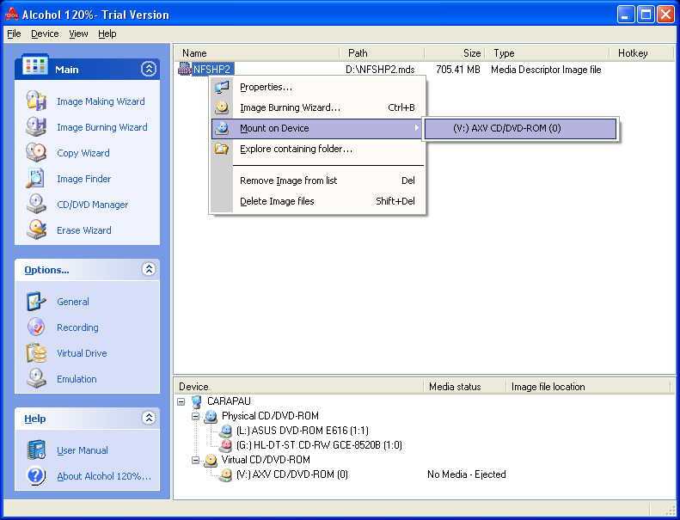Click the User Manual book icon
Viewport: 680px width, 520px height.
point(36,450)
